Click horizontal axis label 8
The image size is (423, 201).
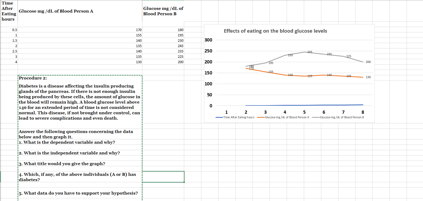(363, 112)
